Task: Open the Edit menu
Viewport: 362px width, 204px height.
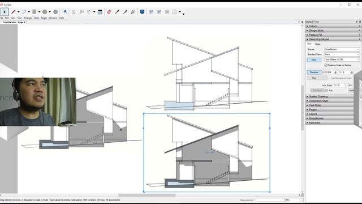Action: [x=7, y=18]
